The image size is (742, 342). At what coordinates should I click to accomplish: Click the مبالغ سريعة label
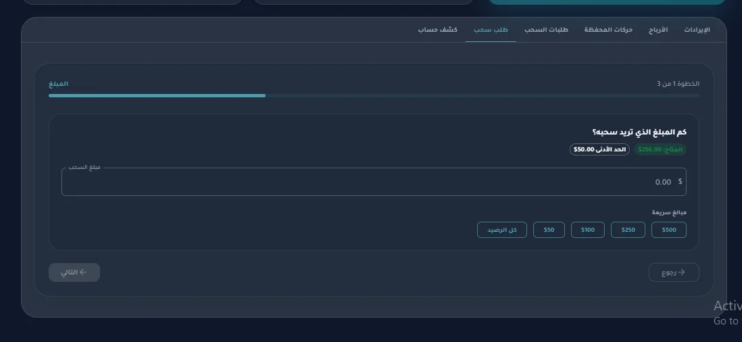pyautogui.click(x=669, y=212)
